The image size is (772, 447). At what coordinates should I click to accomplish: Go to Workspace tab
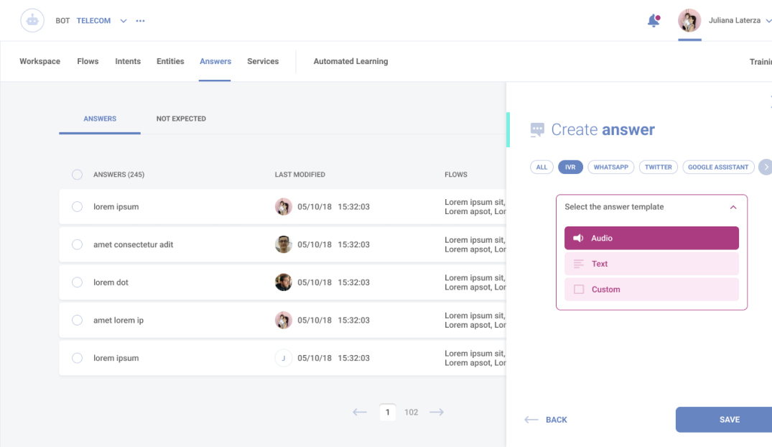[40, 61]
